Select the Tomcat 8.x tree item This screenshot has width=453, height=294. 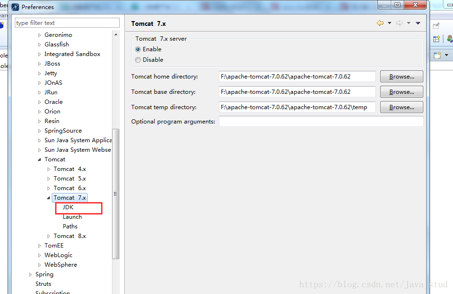click(69, 236)
